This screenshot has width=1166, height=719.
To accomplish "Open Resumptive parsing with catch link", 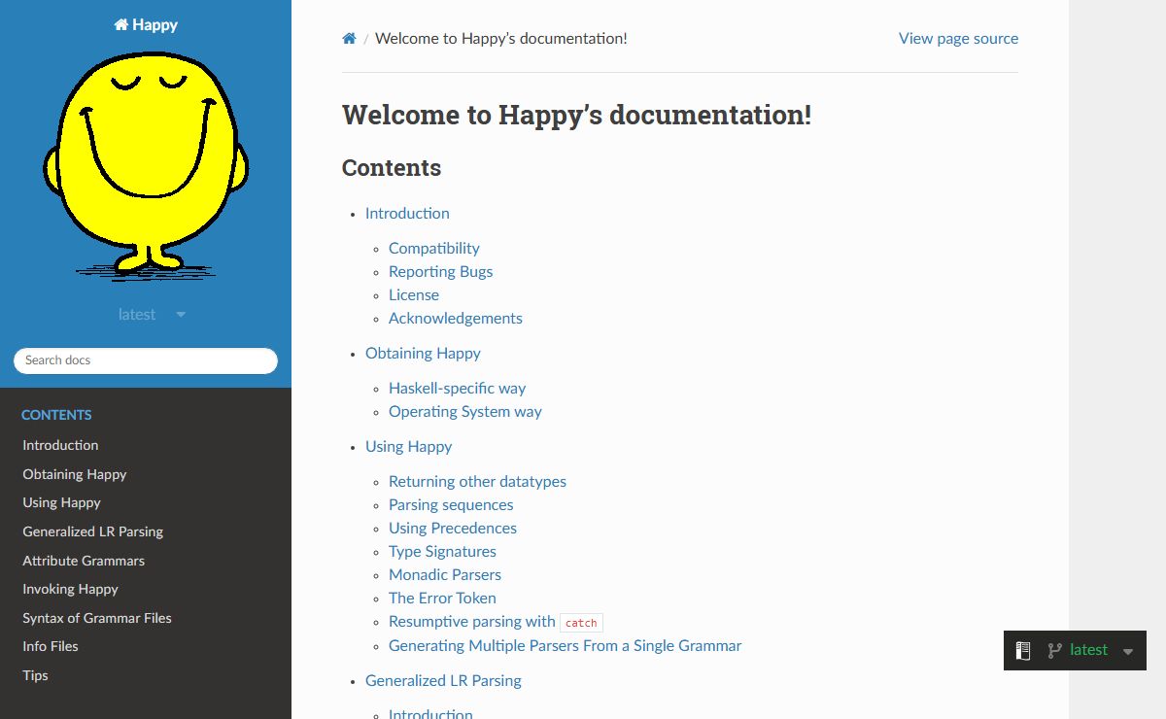I will [x=496, y=622].
